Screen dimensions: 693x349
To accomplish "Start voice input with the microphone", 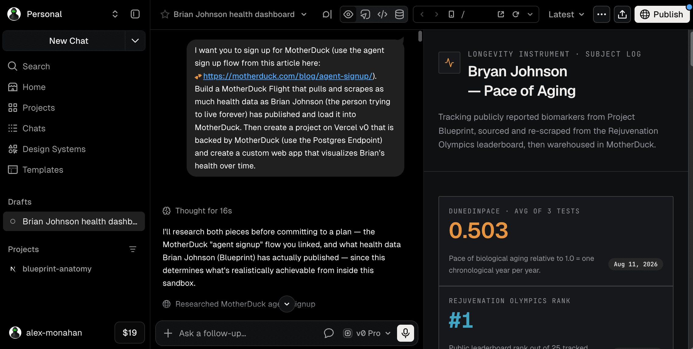I will [x=406, y=333].
